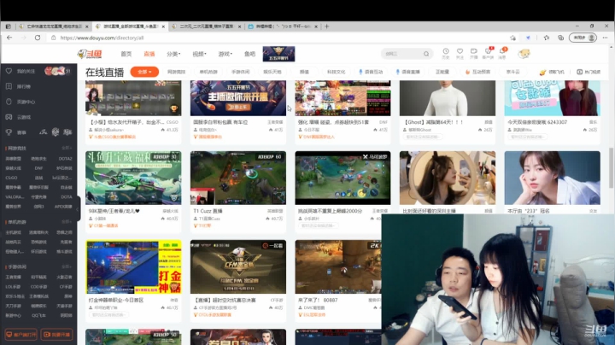Open the orange 全部 filter dropdown
The width and height of the screenshot is (615, 345).
(x=144, y=72)
